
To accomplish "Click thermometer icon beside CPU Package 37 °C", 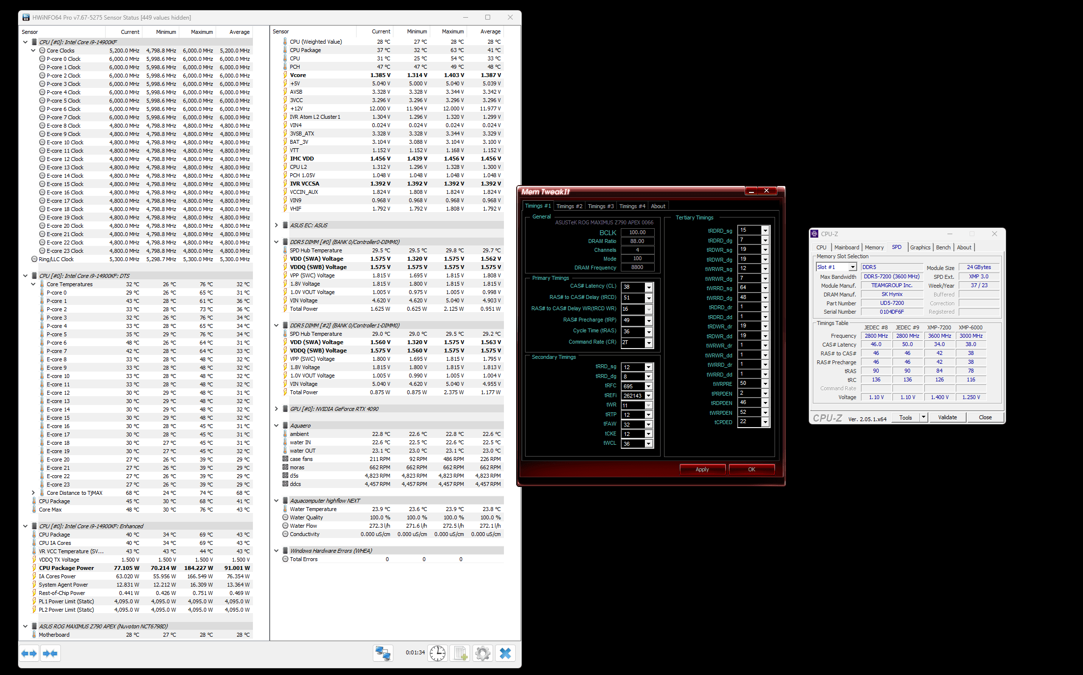I will coord(285,50).
